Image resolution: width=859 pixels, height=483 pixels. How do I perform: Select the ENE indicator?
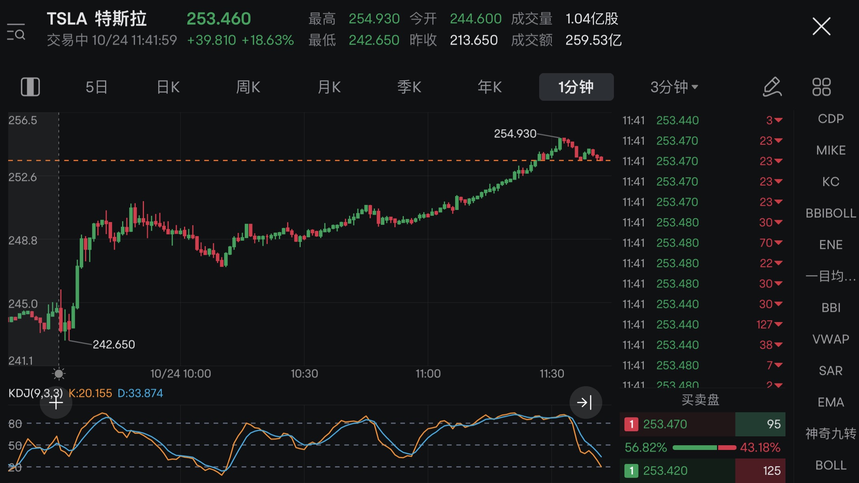(831, 245)
